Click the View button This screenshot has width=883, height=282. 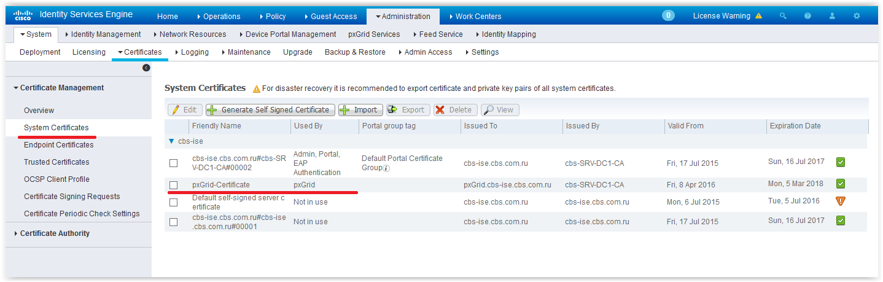500,110
